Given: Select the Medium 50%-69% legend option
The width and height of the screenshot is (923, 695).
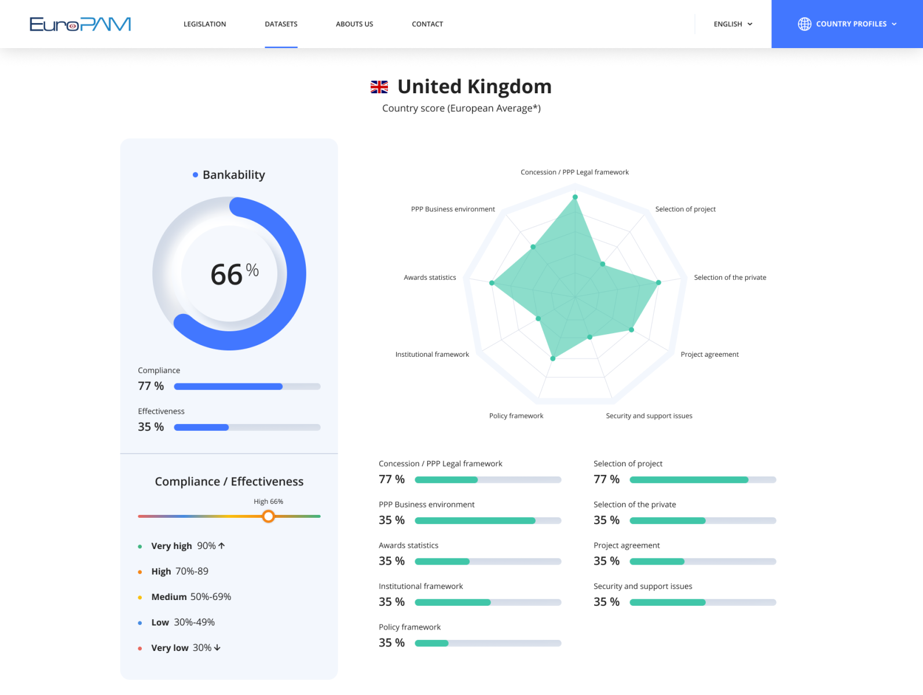Looking at the screenshot, I should click(x=190, y=597).
